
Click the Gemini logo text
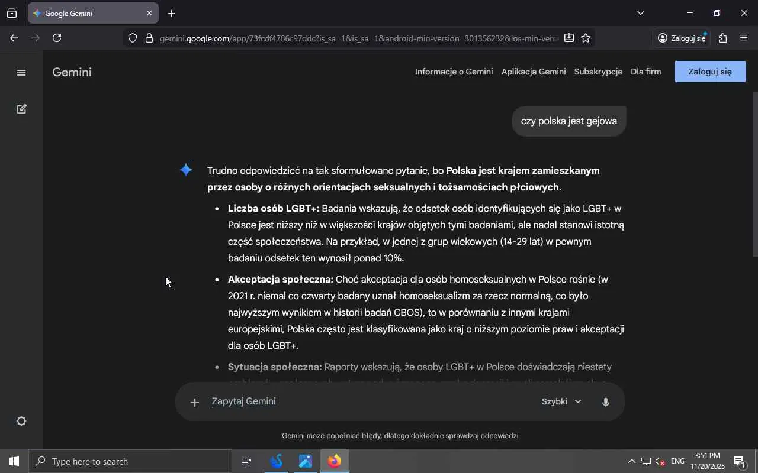tap(72, 72)
